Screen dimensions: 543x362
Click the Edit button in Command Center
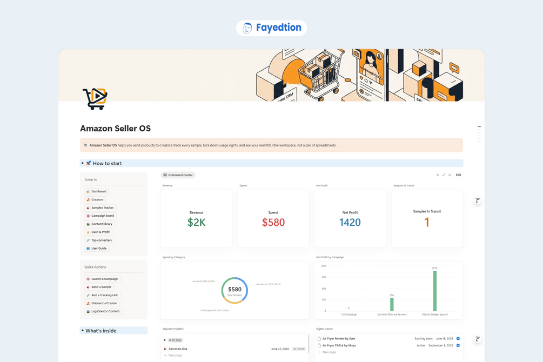459,175
